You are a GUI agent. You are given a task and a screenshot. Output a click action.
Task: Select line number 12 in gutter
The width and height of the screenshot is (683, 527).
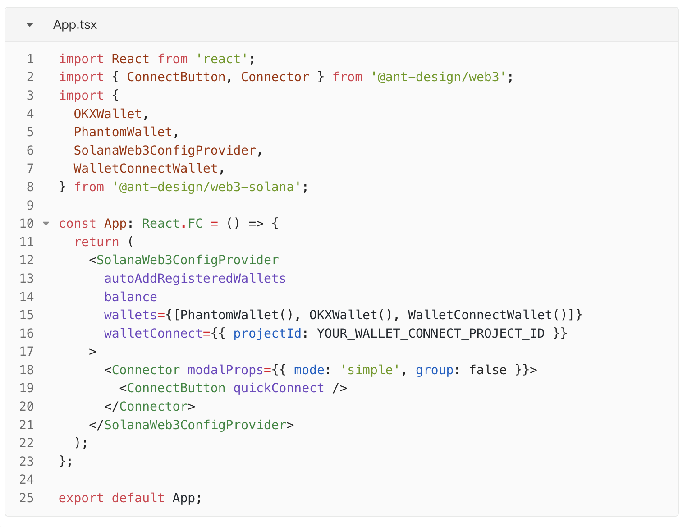[x=27, y=260]
